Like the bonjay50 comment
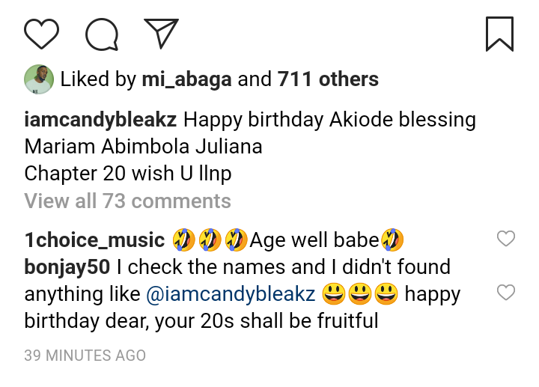Image resolution: width=539 pixels, height=387 pixels. point(506,293)
